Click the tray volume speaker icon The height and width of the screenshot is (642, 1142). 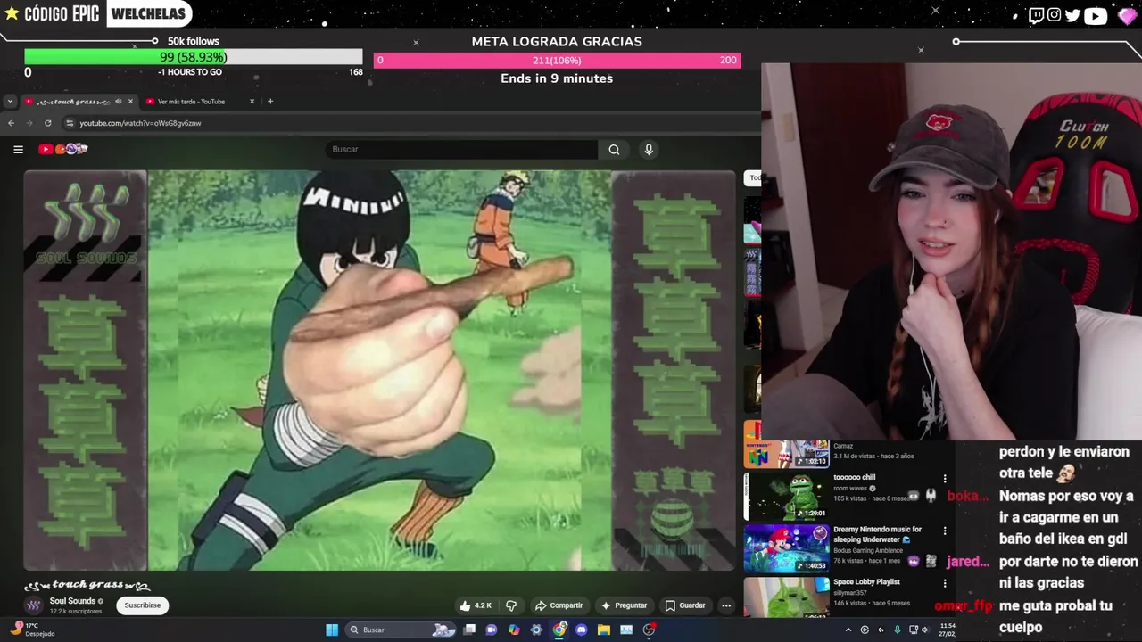(924, 630)
